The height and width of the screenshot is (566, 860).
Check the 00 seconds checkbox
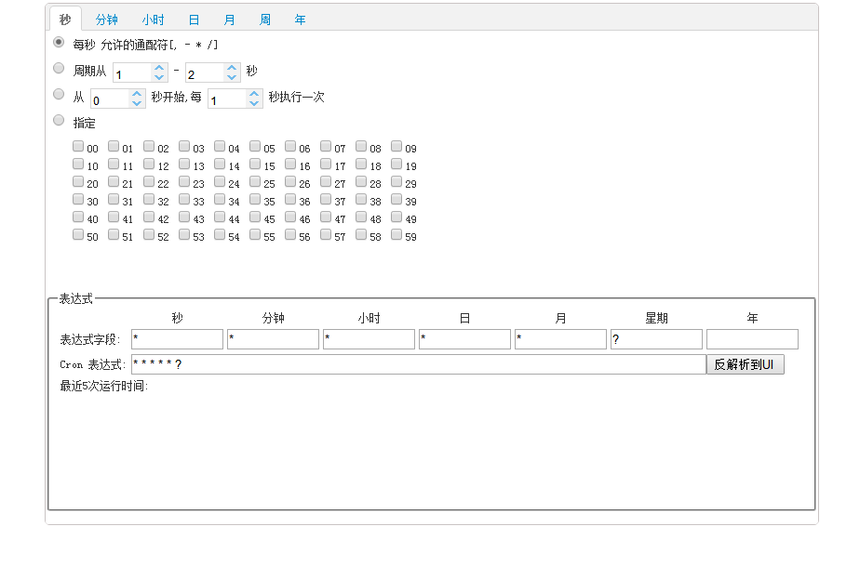[78, 146]
